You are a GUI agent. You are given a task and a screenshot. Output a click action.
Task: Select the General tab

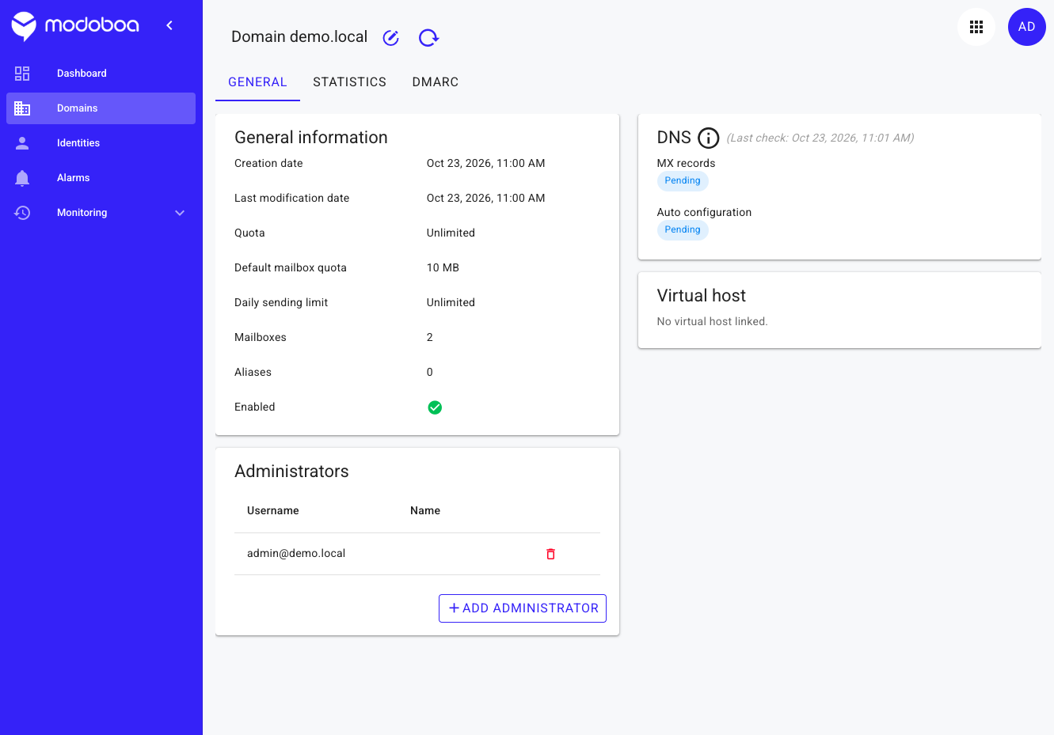(257, 82)
